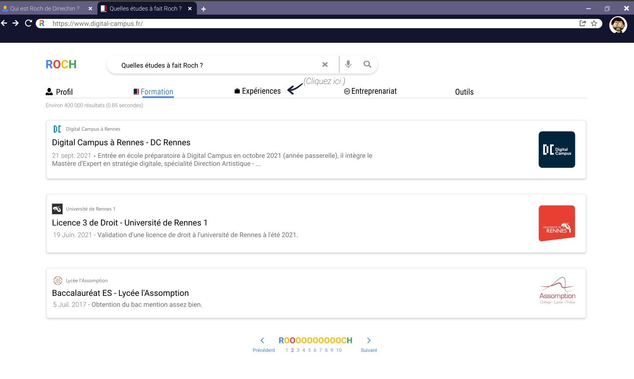
Task: Switch to 'Qui est Roch de Dinechin ?' tab
Action: [x=45, y=9]
